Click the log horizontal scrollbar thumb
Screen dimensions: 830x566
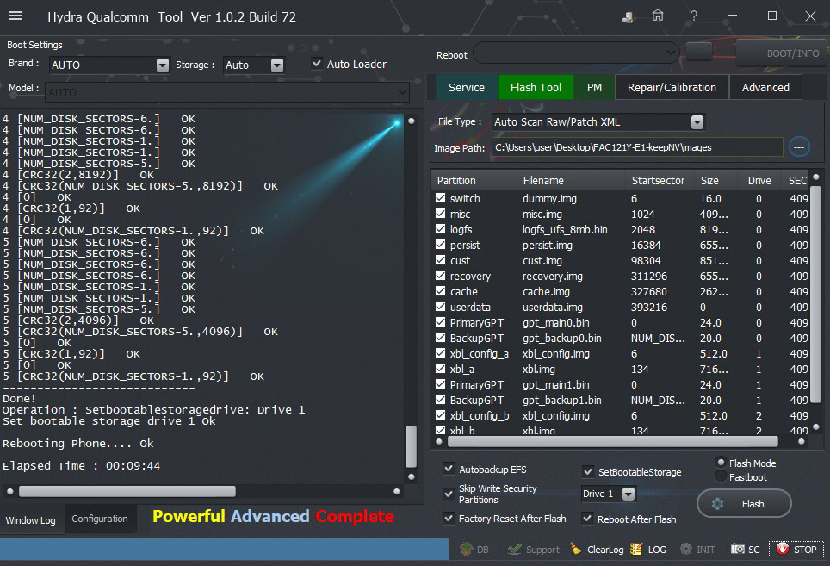pos(127,491)
